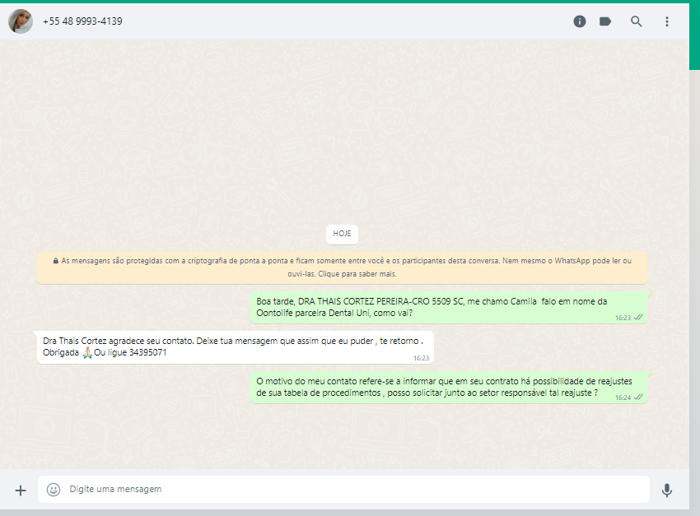Open the contact info icon
The height and width of the screenshot is (516, 700).
(580, 21)
